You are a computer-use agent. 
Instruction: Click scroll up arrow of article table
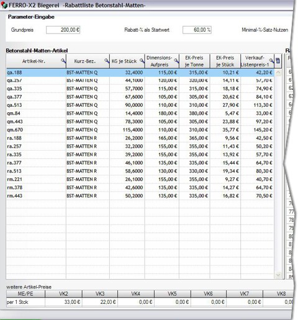pos(278,73)
